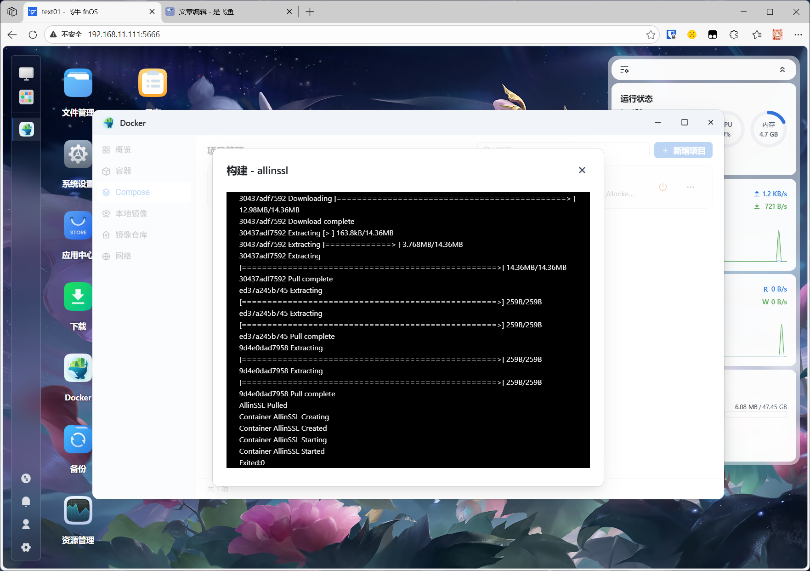Open 系统设置 gear icon on desktop
This screenshot has width=810, height=571.
[78, 154]
